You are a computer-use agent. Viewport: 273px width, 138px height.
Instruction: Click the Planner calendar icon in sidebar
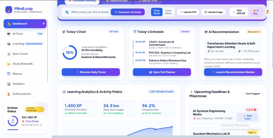tap(9, 74)
